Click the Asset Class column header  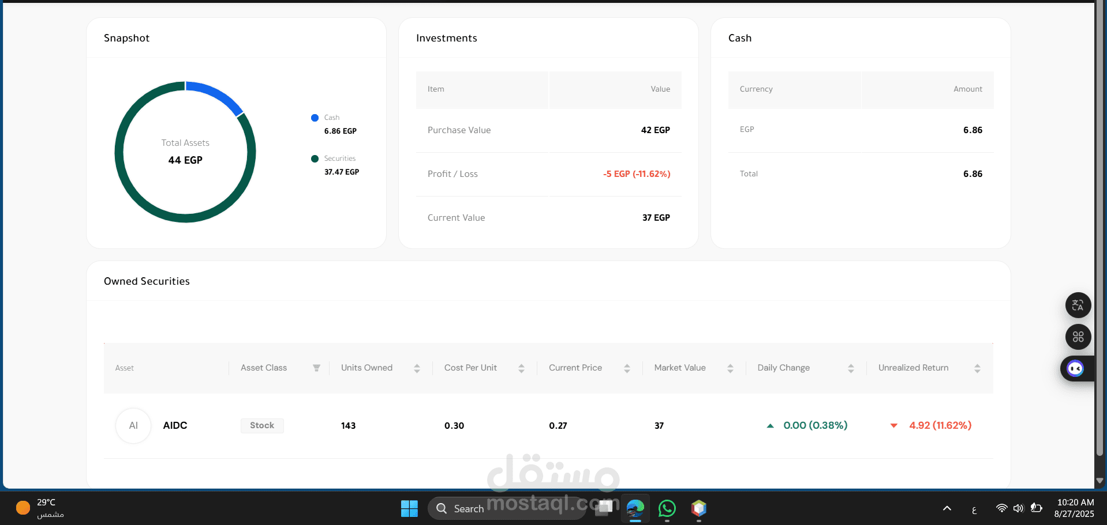[x=264, y=368]
